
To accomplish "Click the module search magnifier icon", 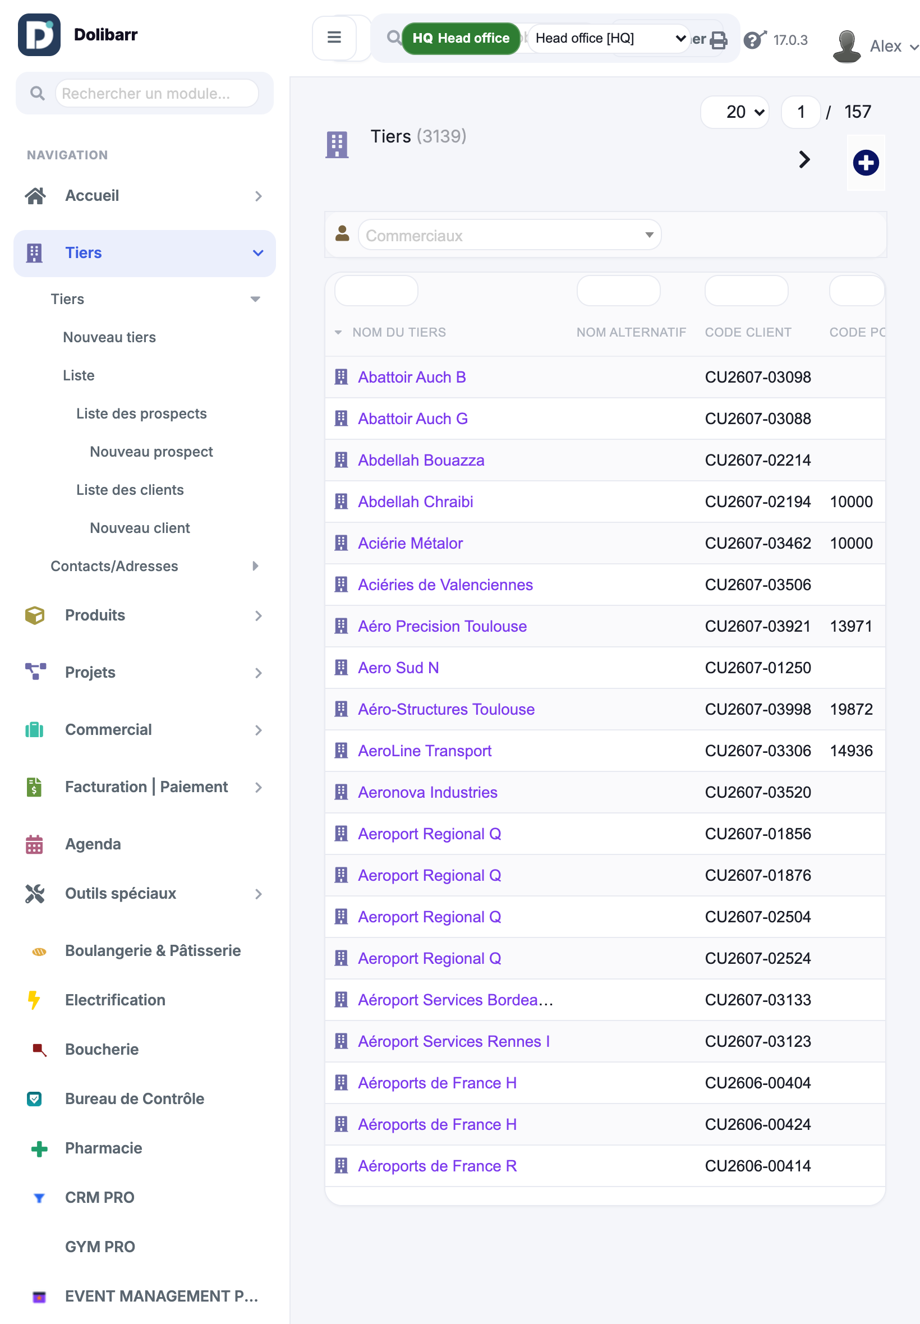I will pos(38,93).
